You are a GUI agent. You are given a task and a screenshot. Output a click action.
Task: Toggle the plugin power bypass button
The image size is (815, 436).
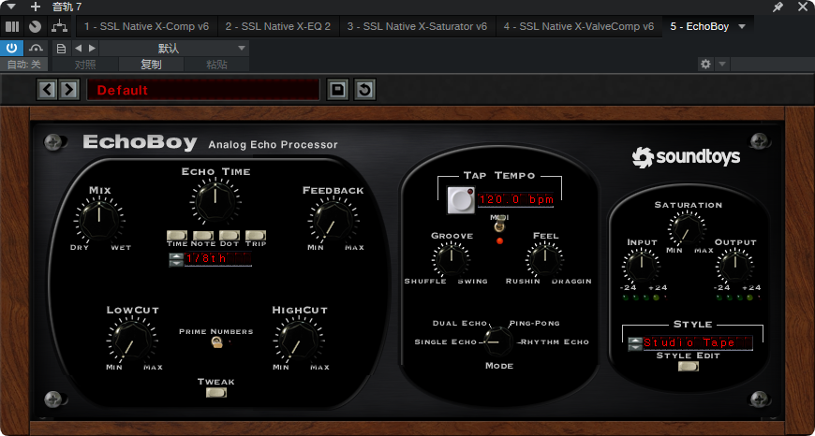12,49
